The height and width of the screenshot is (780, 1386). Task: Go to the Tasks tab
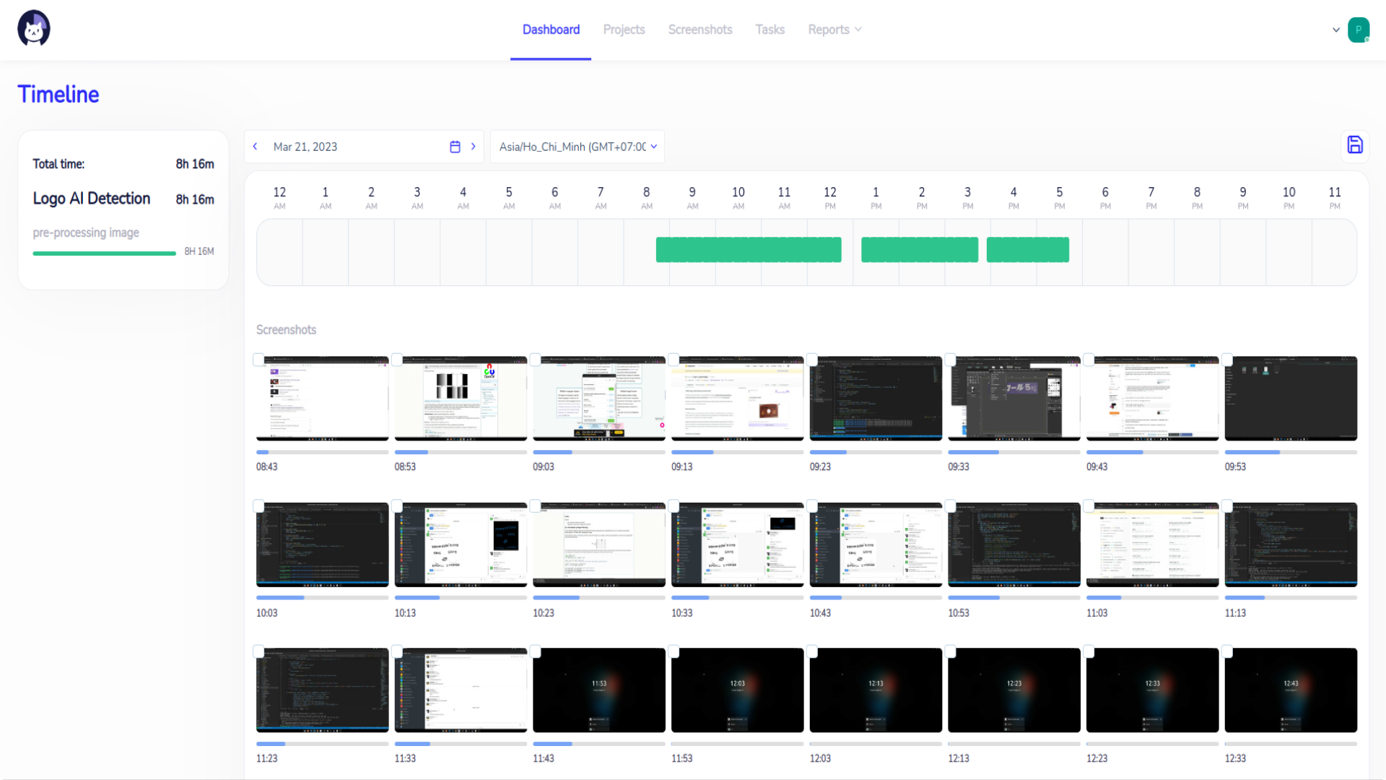click(770, 30)
